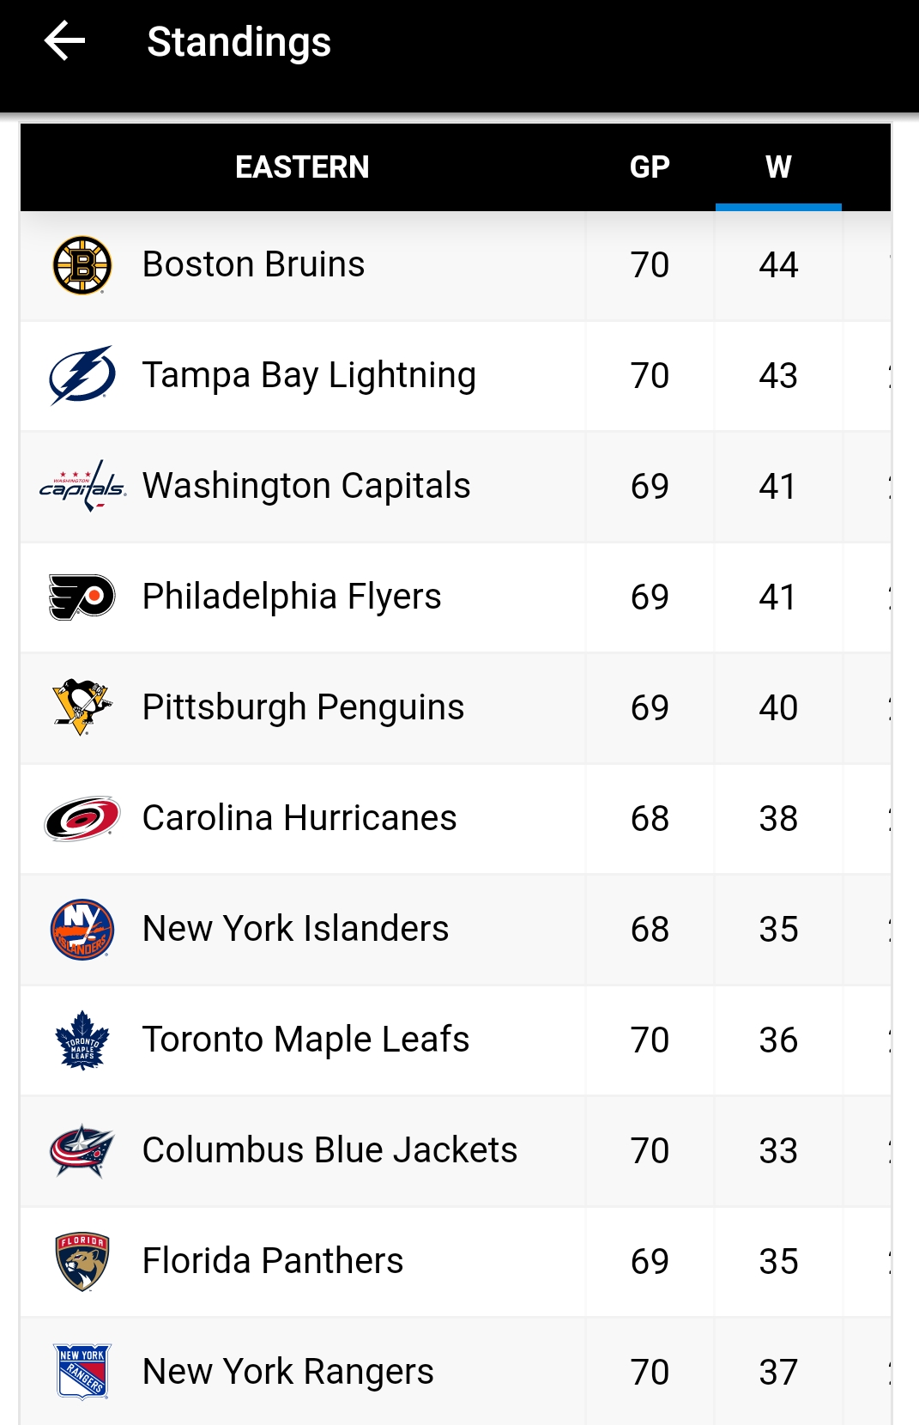Tap Florida Panthers games played 69

(650, 1261)
